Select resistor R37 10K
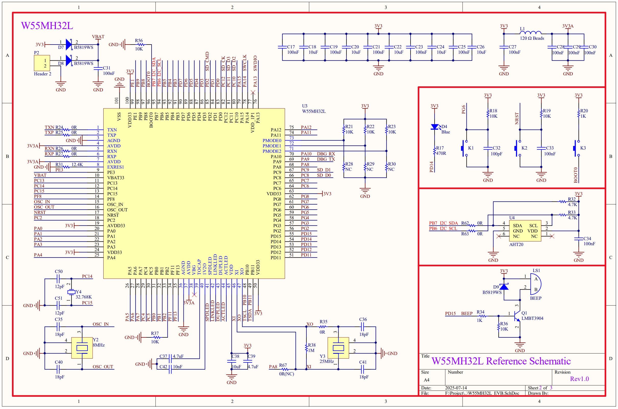Screen dimensions: 618x409 pos(156,337)
